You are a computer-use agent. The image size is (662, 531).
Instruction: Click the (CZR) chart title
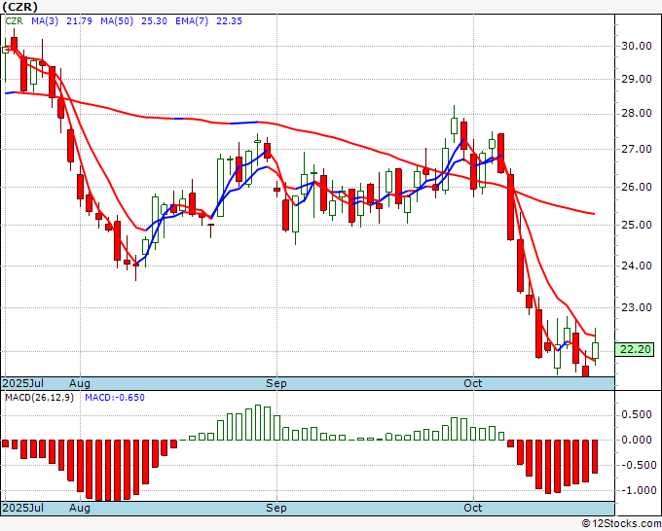click(19, 7)
